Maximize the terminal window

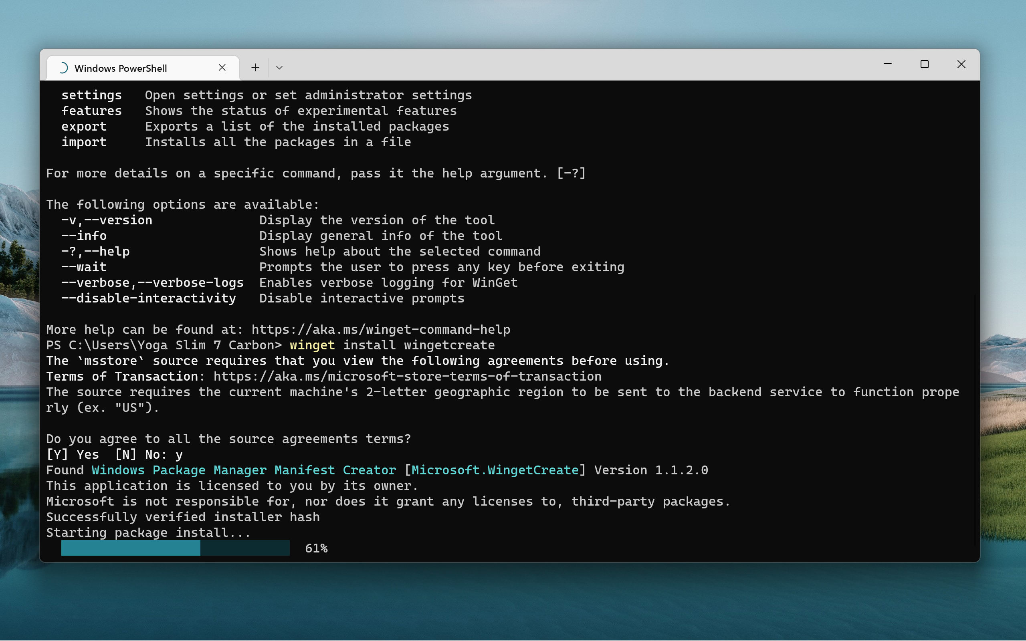click(924, 64)
